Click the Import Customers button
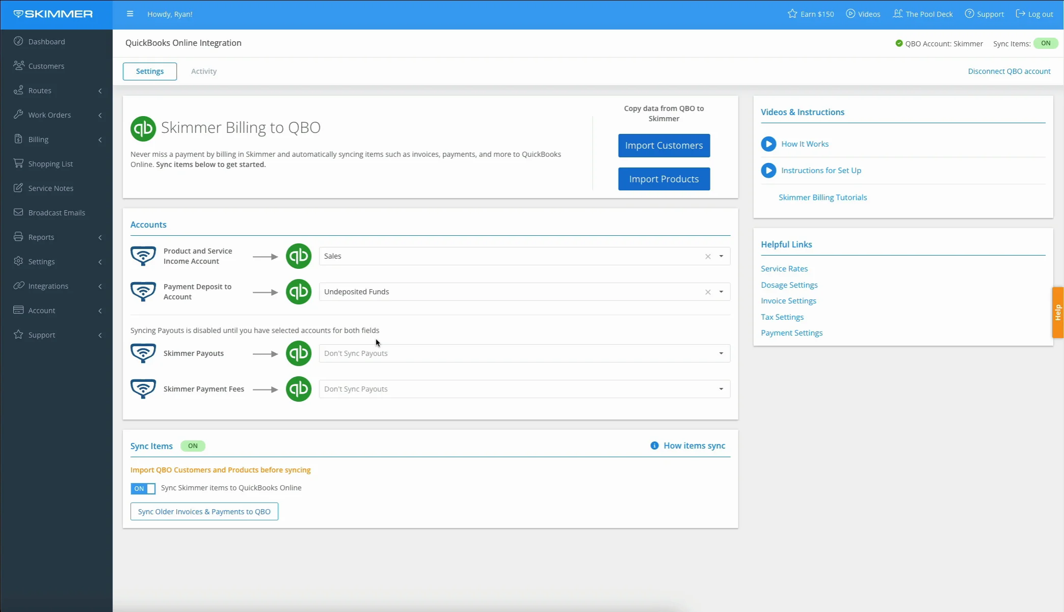Viewport: 1064px width, 612px height. (664, 146)
